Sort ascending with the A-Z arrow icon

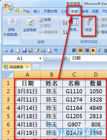click(x=65, y=23)
